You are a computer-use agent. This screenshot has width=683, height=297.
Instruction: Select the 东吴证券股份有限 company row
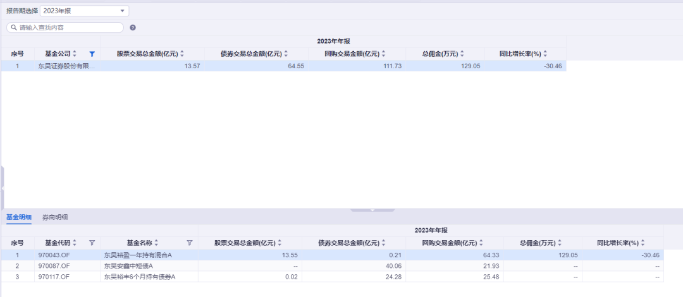(283, 66)
